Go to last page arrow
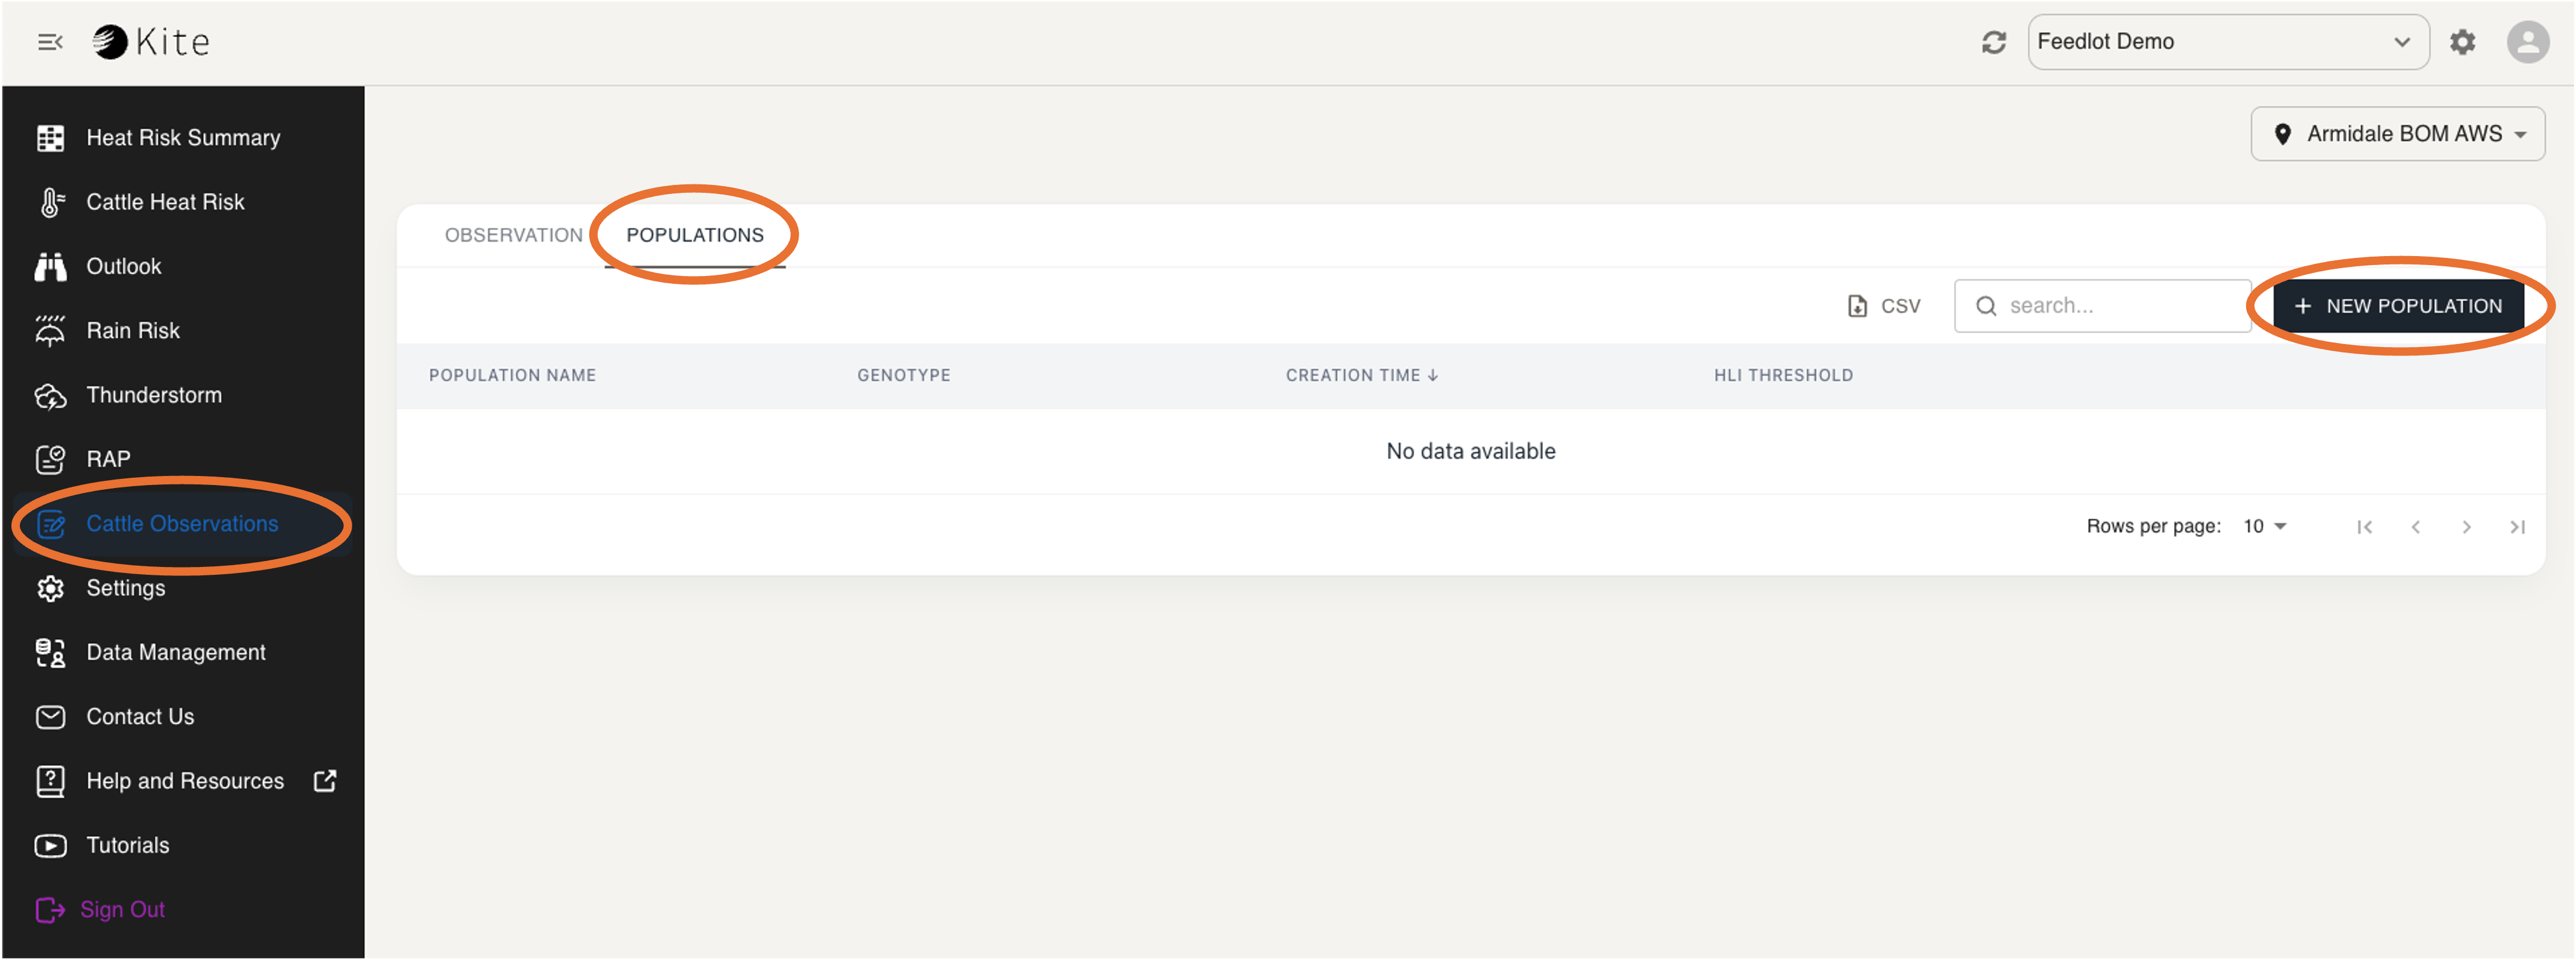 point(2516,527)
